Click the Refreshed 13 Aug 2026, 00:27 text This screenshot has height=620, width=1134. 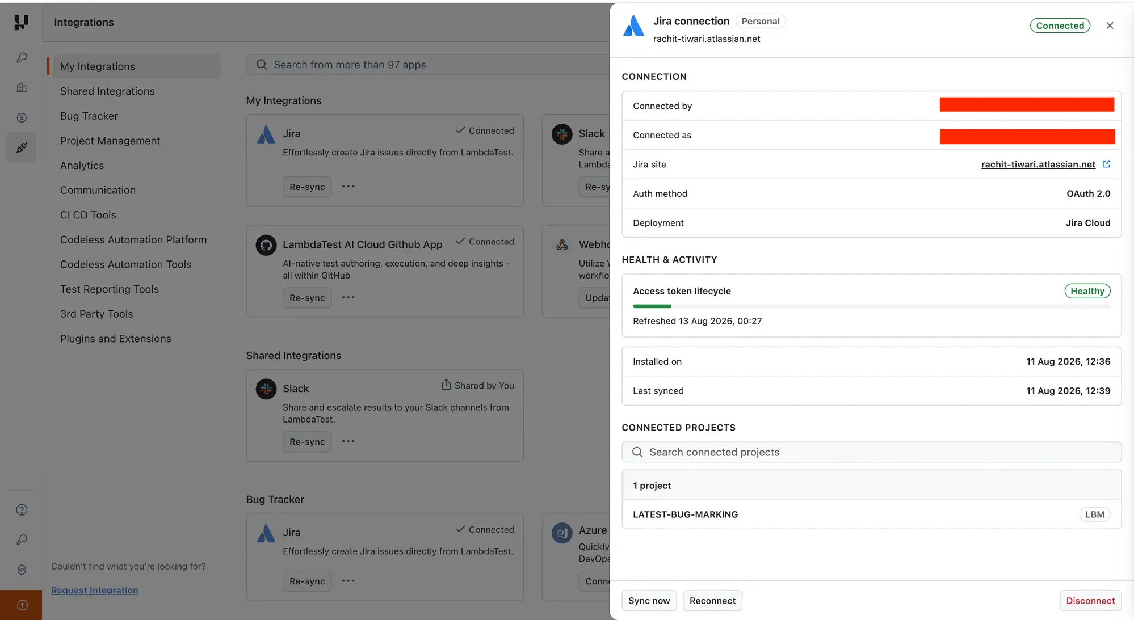tap(697, 321)
